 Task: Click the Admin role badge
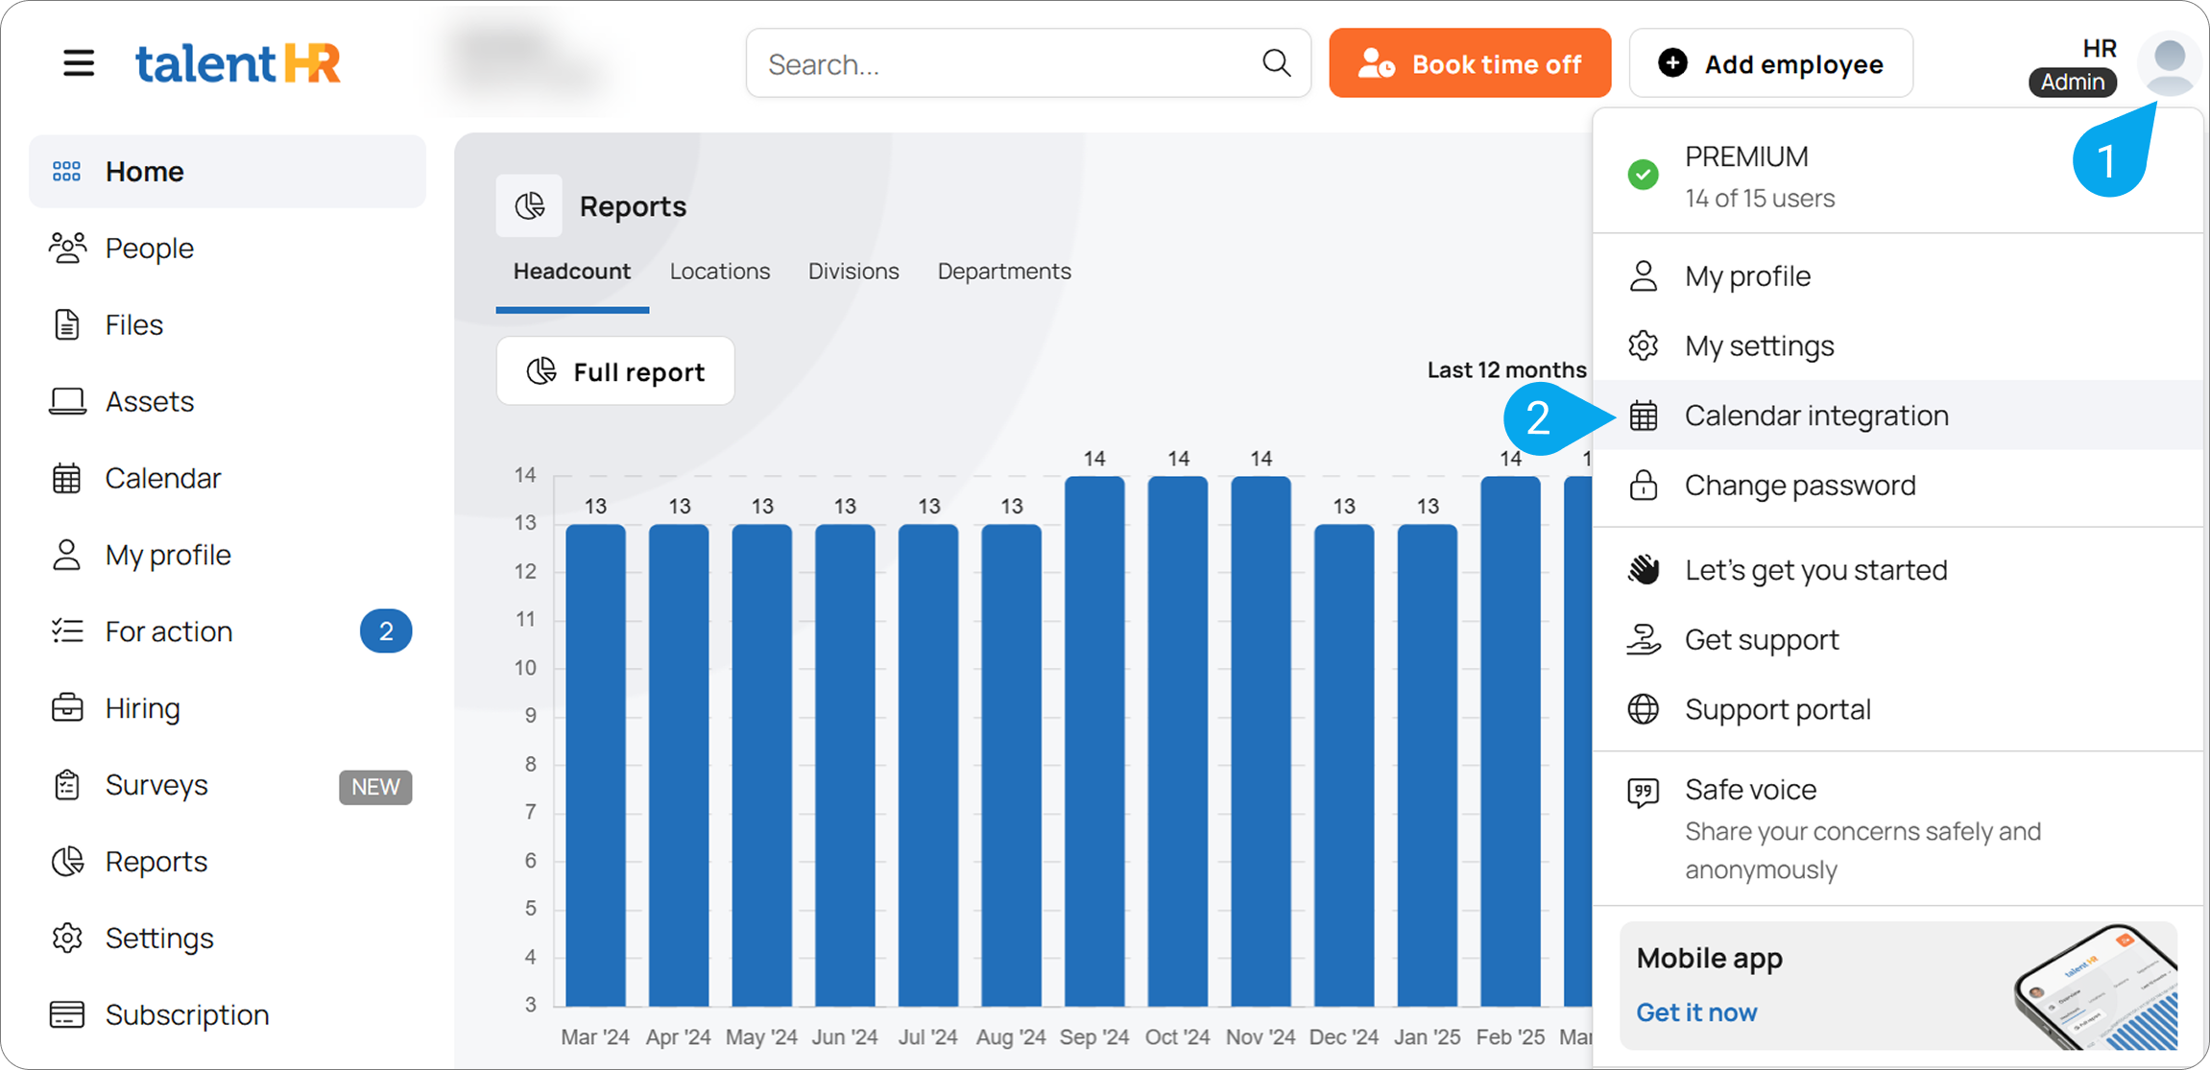[2073, 83]
